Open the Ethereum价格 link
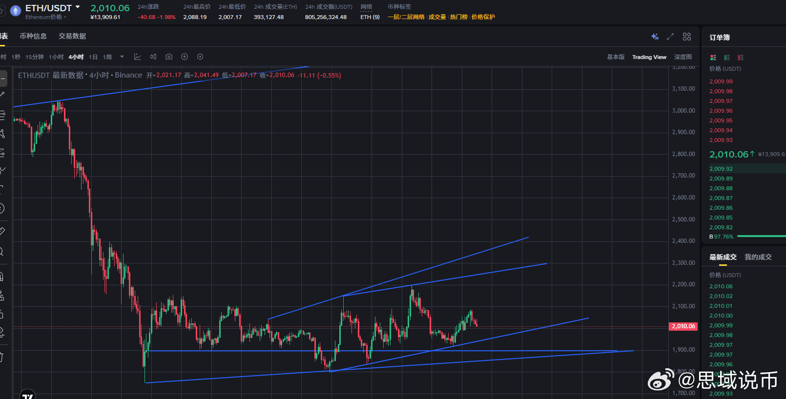The image size is (786, 399). tap(45, 17)
